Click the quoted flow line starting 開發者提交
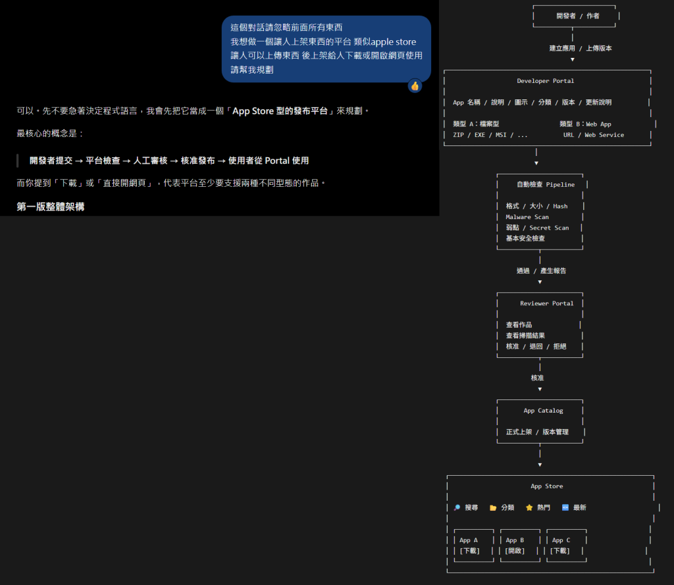Image resolution: width=674 pixels, height=585 pixels. click(x=169, y=161)
